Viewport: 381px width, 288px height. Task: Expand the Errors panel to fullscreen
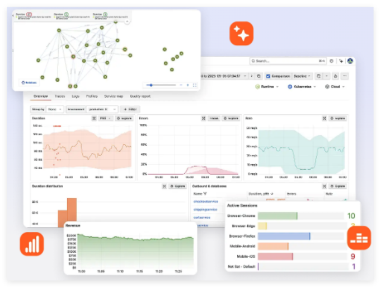coord(204,118)
